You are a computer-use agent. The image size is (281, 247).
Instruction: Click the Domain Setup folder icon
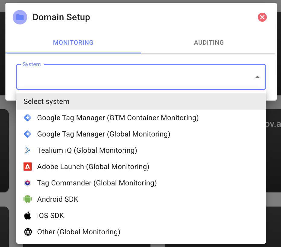pyautogui.click(x=20, y=17)
